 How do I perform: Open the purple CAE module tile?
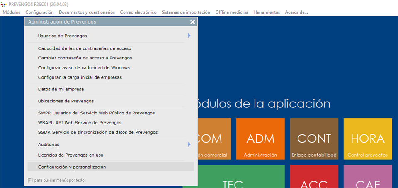click(367, 177)
